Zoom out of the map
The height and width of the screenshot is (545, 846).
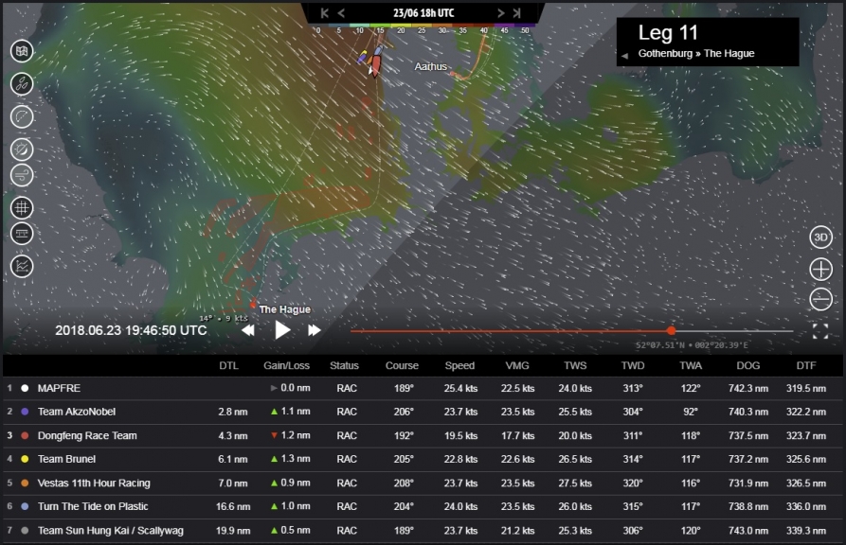(x=820, y=299)
